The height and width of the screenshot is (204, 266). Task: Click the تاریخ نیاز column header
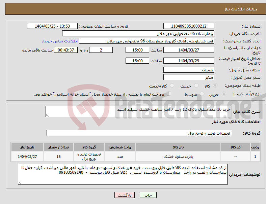point(27,147)
